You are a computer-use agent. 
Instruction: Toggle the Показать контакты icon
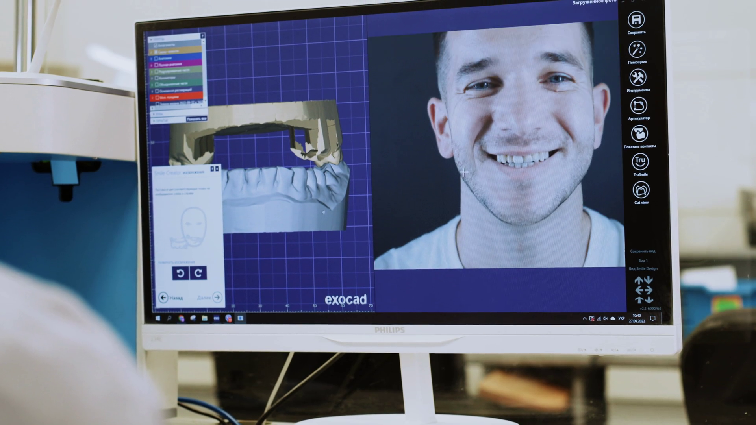[x=639, y=134]
